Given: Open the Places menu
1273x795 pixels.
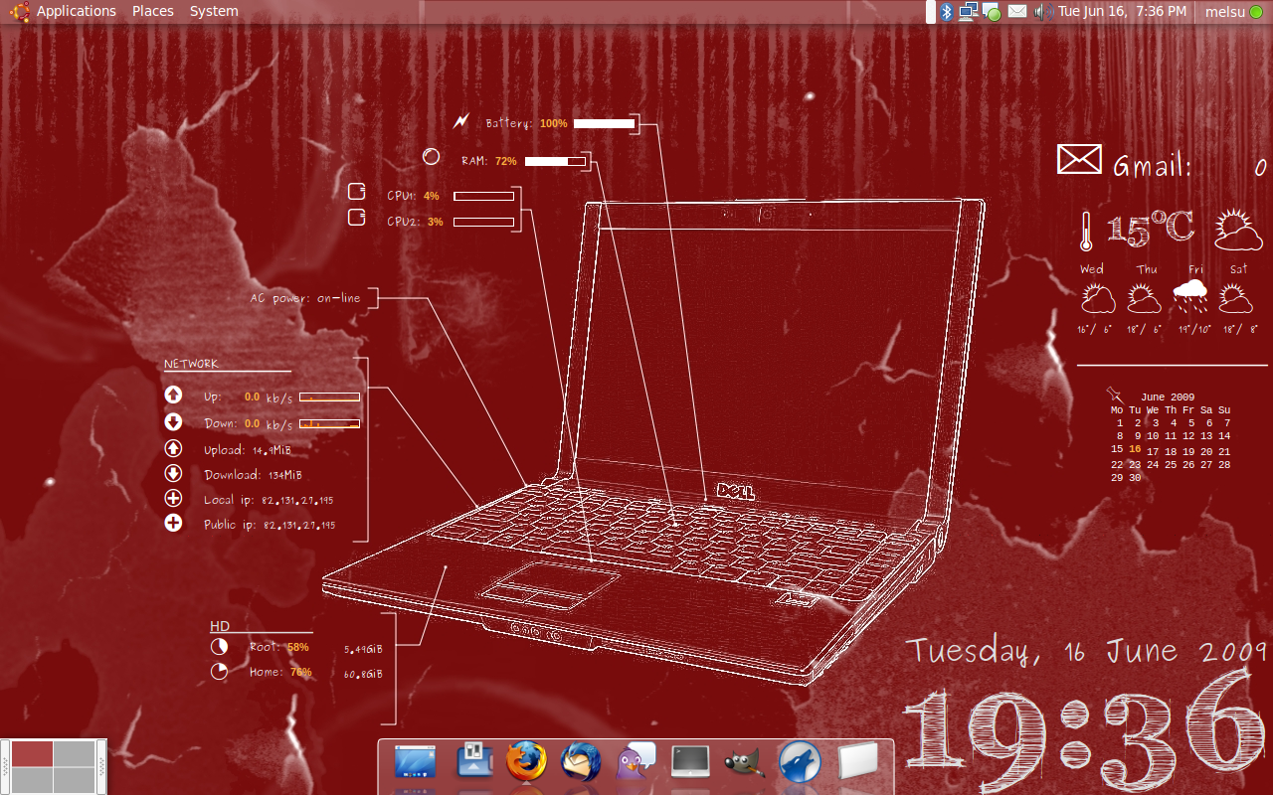Looking at the screenshot, I should 152,11.
